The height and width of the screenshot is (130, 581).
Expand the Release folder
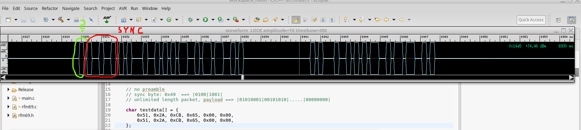[8, 89]
